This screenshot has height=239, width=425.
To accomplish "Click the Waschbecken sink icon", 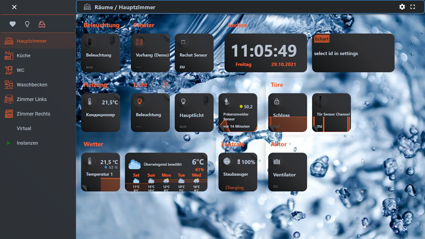I will click(9, 85).
